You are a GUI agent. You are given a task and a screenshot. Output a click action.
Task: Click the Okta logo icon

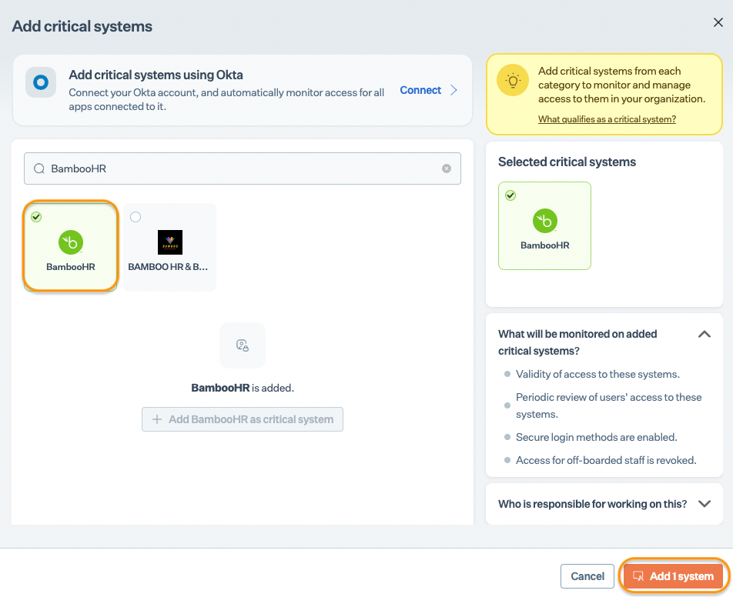pyautogui.click(x=41, y=82)
